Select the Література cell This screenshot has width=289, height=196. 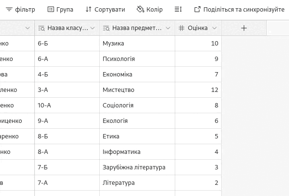pos(137,183)
